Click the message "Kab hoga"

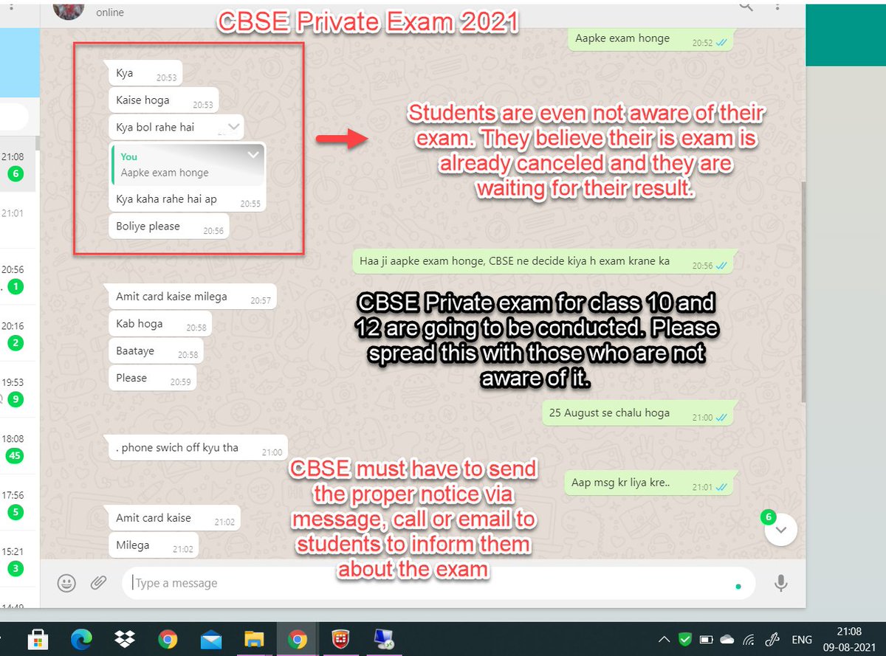click(x=159, y=324)
